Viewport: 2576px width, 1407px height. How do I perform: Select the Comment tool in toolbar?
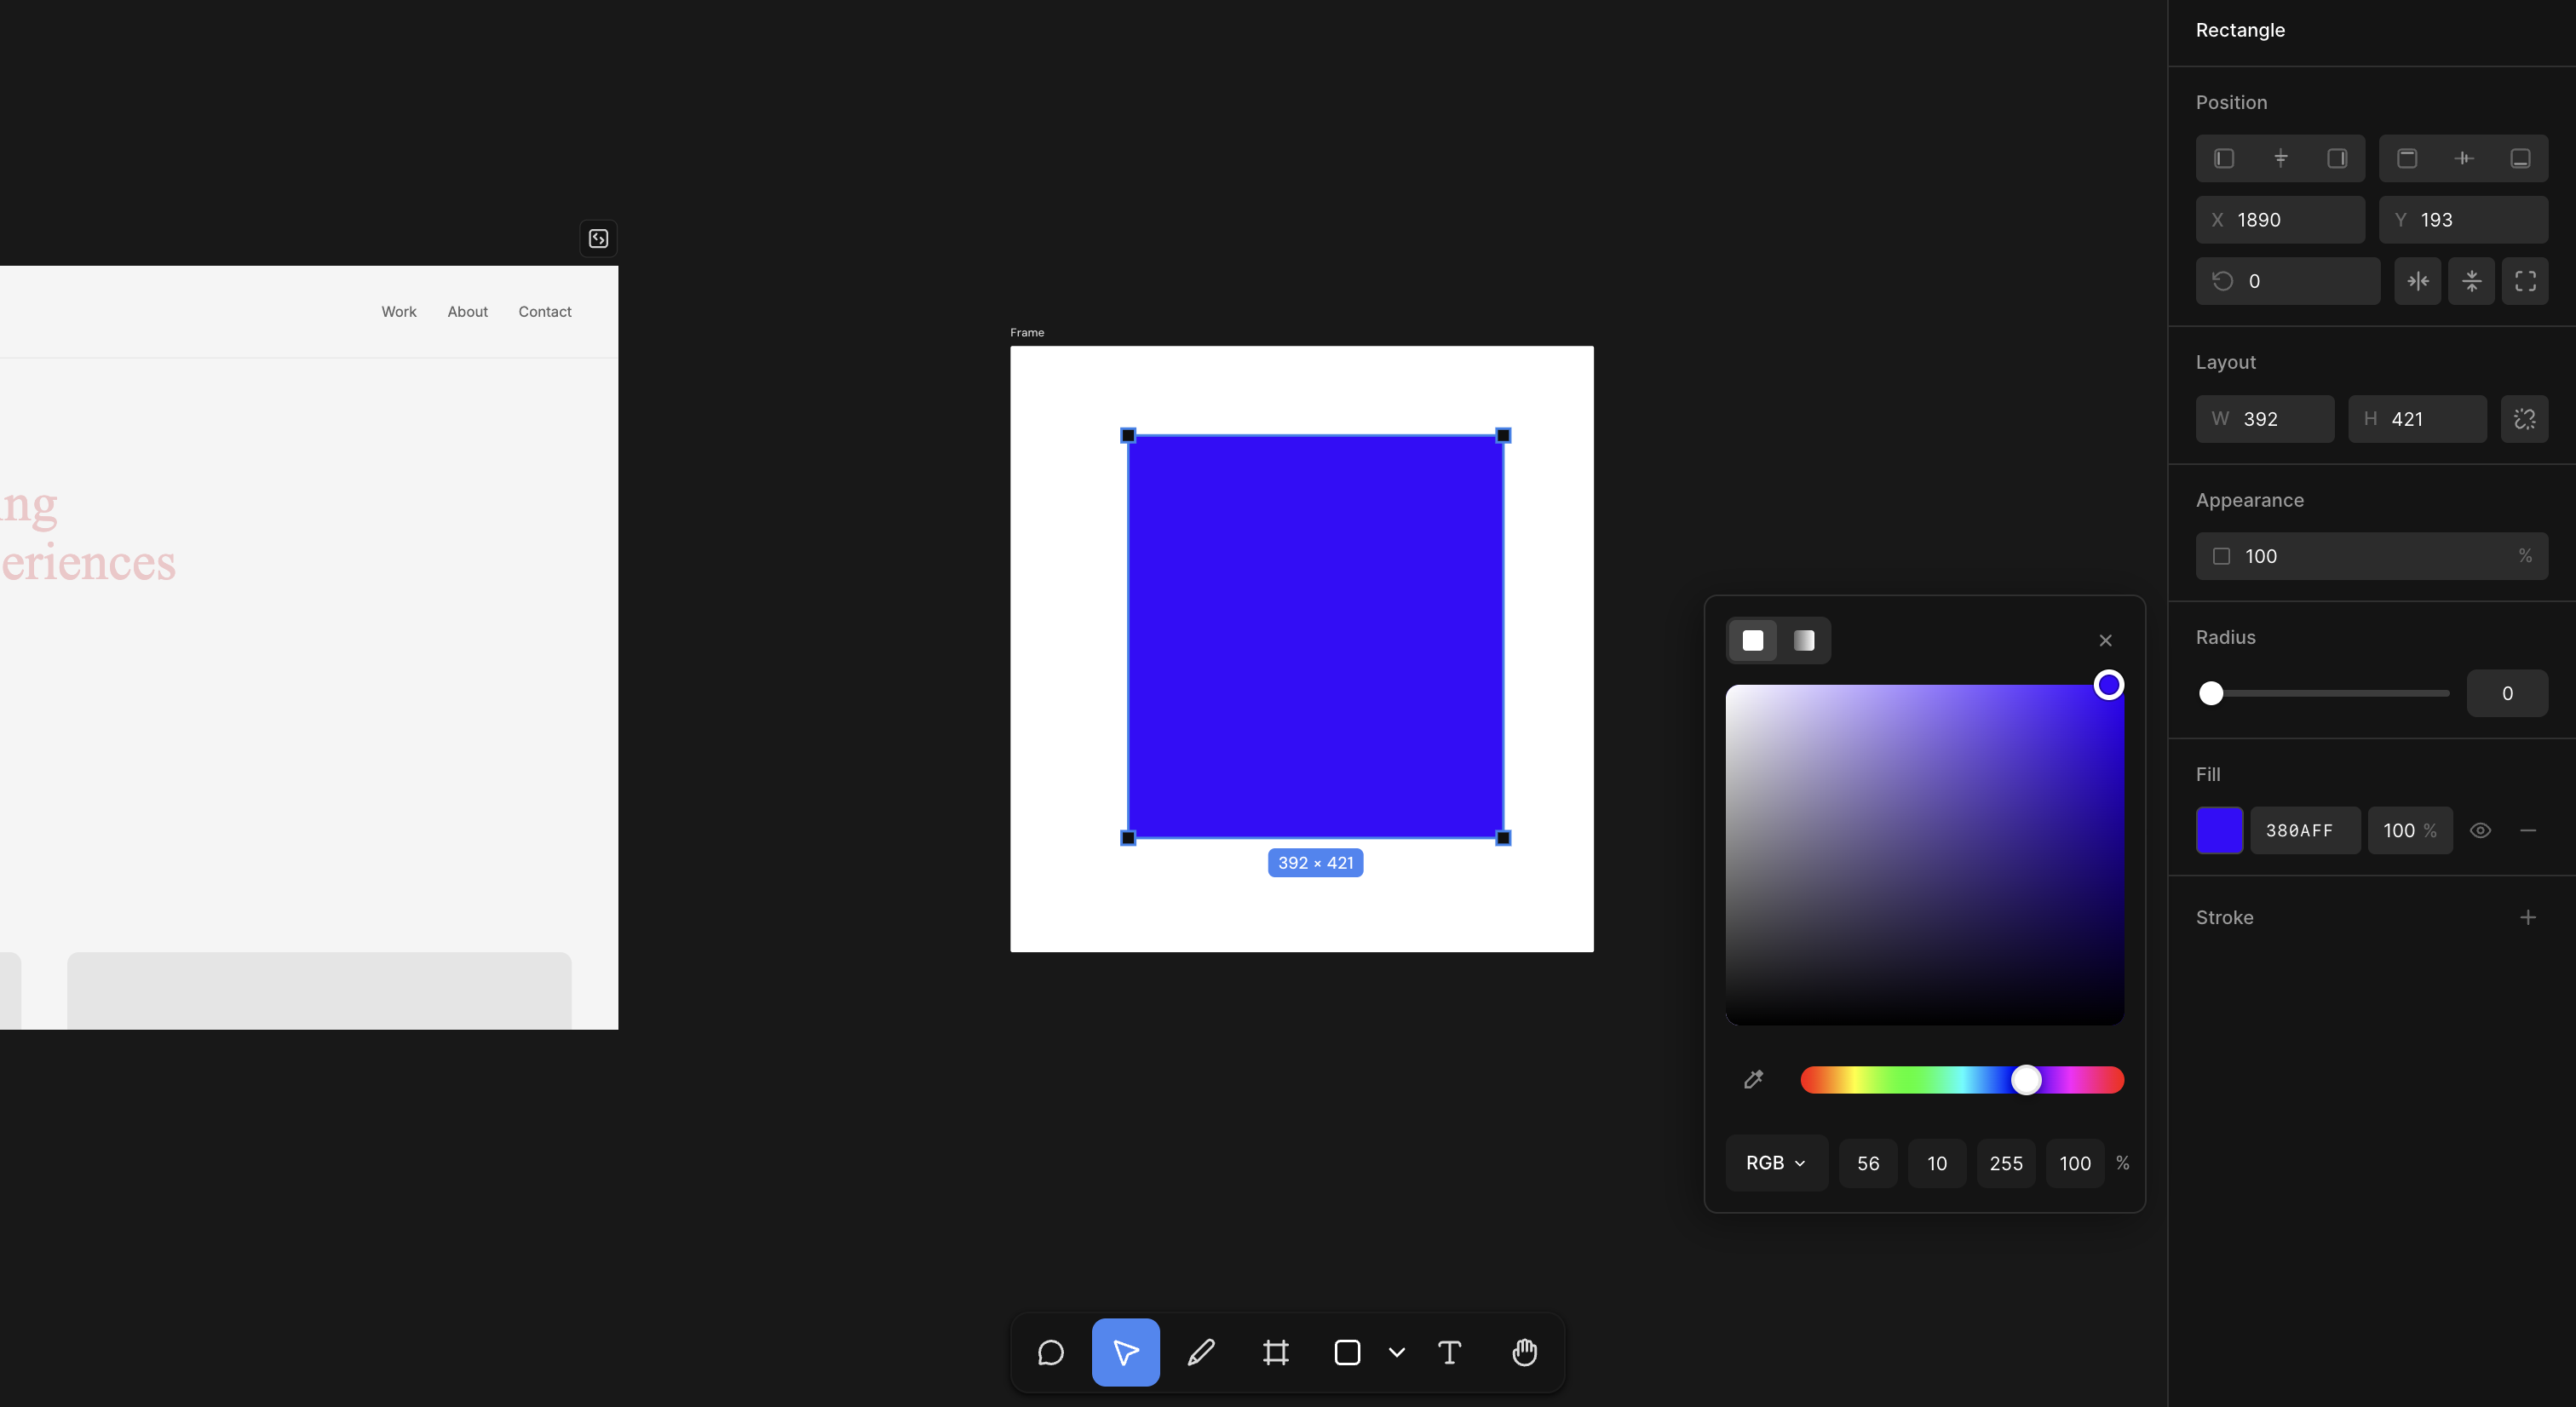tap(1050, 1352)
